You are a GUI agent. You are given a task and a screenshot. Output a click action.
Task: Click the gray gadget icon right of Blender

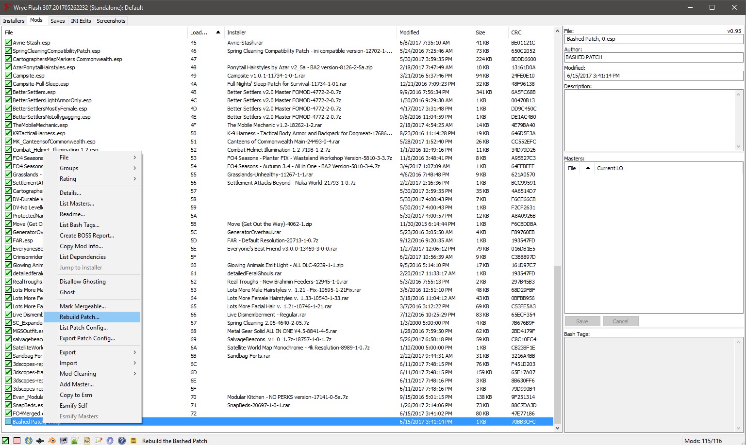tap(64, 441)
